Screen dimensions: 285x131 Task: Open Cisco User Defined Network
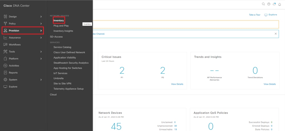[69, 52]
